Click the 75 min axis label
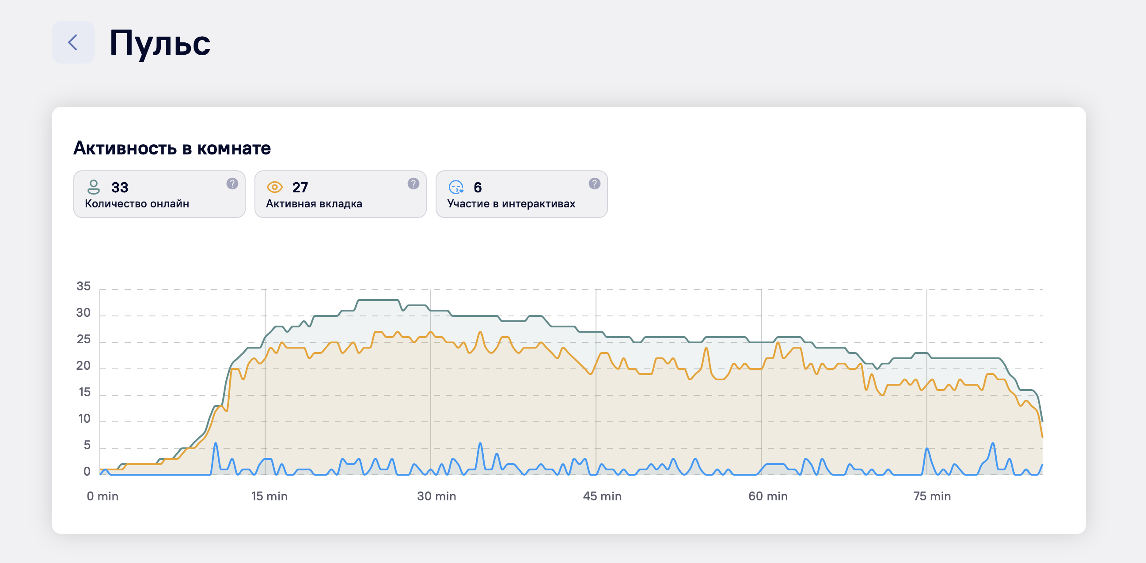 (x=932, y=496)
